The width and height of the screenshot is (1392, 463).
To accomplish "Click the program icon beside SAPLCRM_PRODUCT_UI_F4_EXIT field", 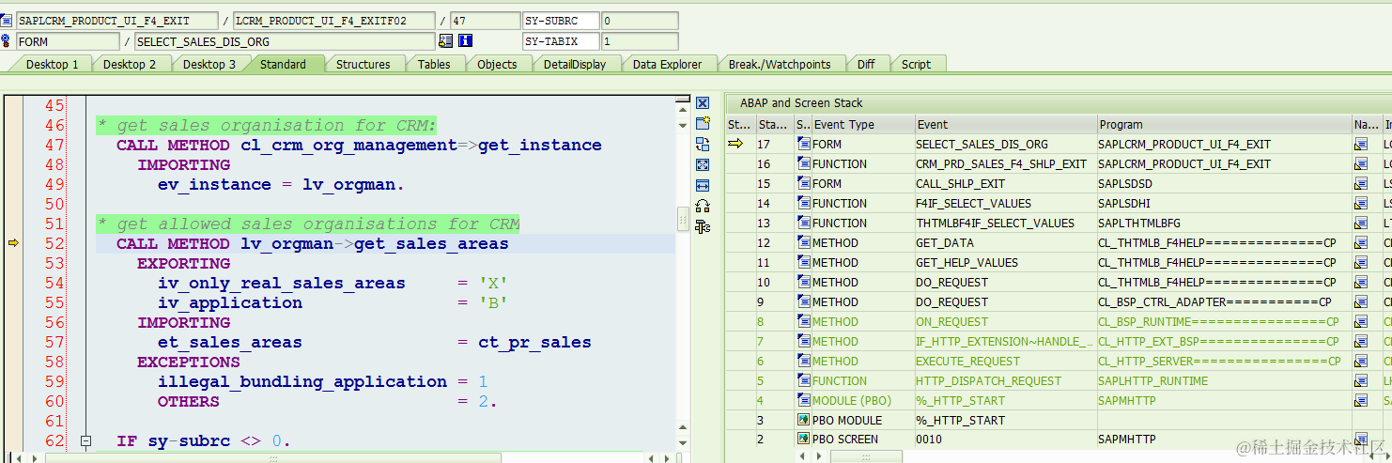I will point(8,21).
